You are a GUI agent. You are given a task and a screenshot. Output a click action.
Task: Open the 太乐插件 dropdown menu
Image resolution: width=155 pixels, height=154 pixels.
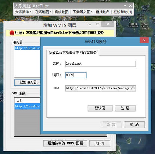coord(23,12)
